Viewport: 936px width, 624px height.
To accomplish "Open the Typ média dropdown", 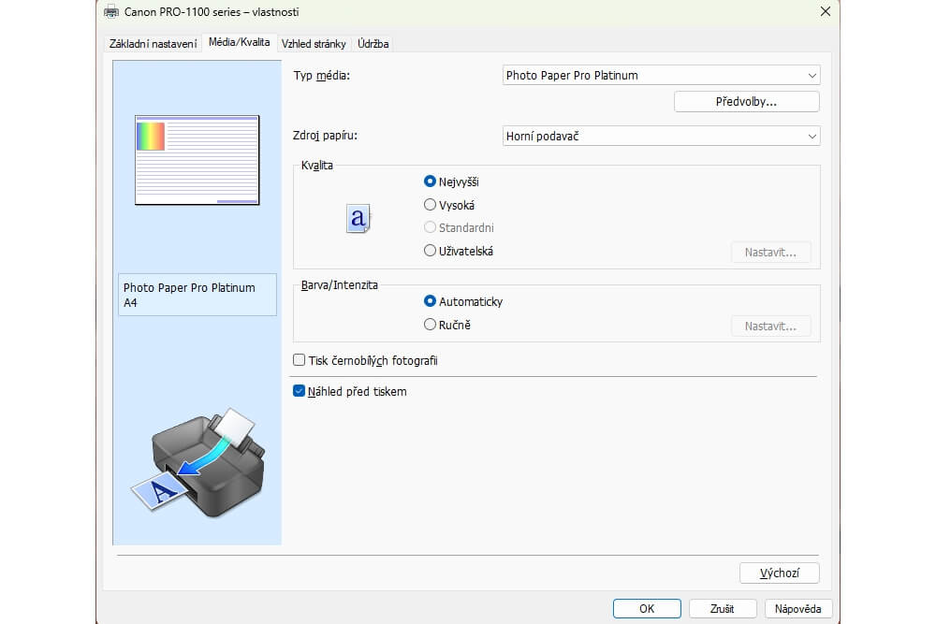I will [661, 76].
